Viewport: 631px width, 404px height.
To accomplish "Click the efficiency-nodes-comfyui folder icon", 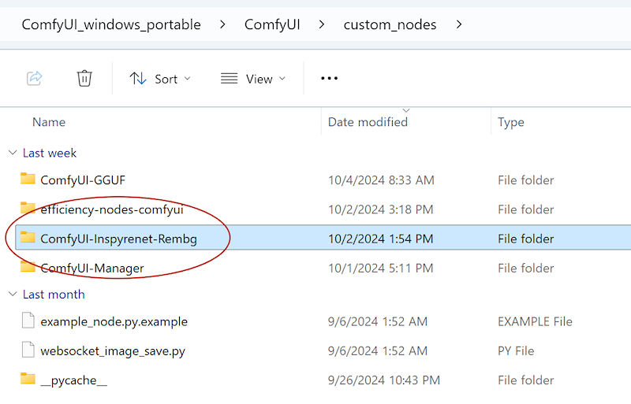I will pyautogui.click(x=28, y=209).
